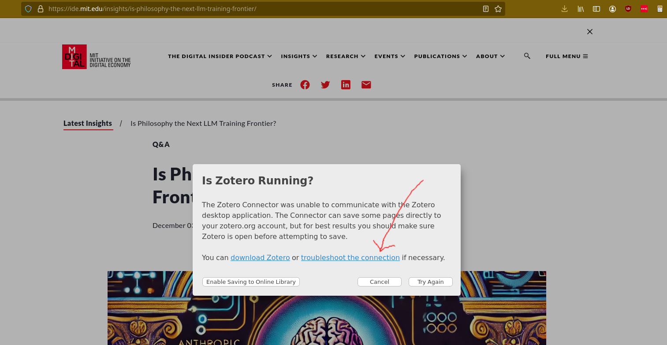Expand the About menu
The width and height of the screenshot is (667, 345).
(490, 56)
